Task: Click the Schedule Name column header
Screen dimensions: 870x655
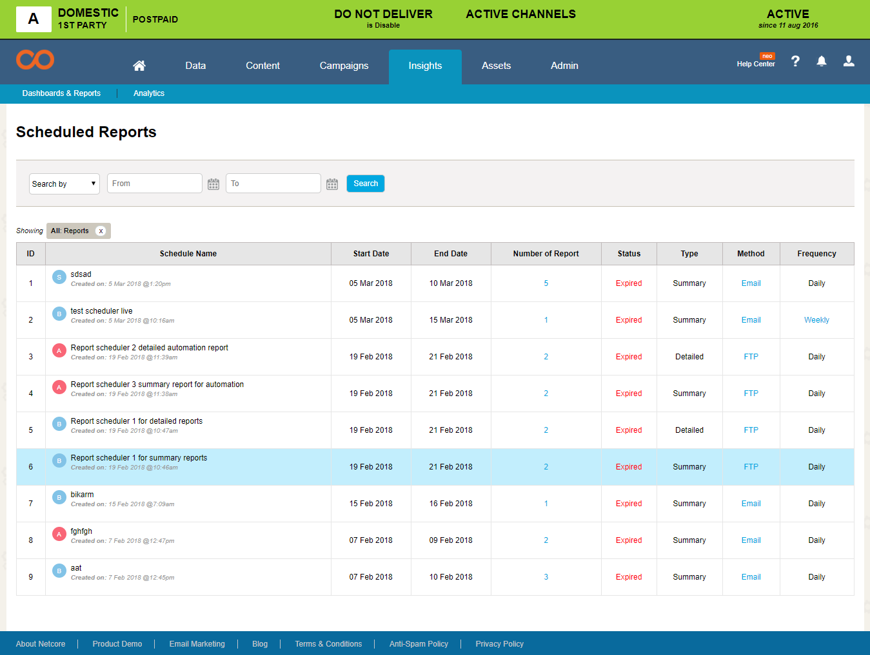Action: (188, 254)
